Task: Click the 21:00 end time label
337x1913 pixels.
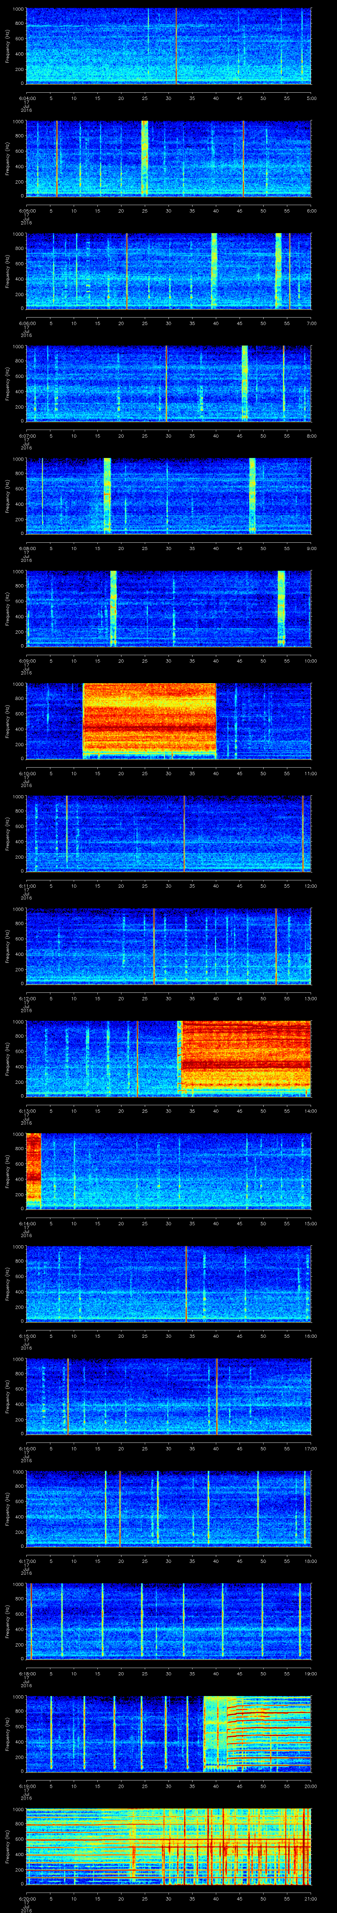Action: pyautogui.click(x=311, y=1899)
